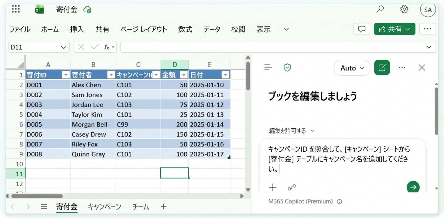Image resolution: width=444 pixels, height=218 pixels.
Task: Open the ribbon's three-dot more options
Action: (428, 29)
